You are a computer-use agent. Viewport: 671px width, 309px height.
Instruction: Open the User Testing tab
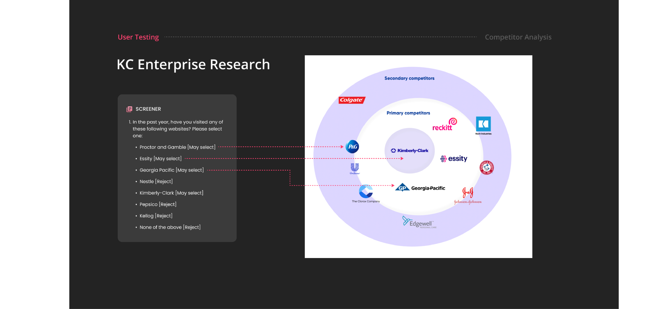pyautogui.click(x=138, y=37)
